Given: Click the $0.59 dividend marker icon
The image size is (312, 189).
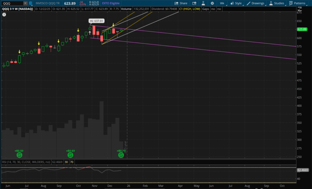Looking at the screenshot, I should click(x=19, y=155).
